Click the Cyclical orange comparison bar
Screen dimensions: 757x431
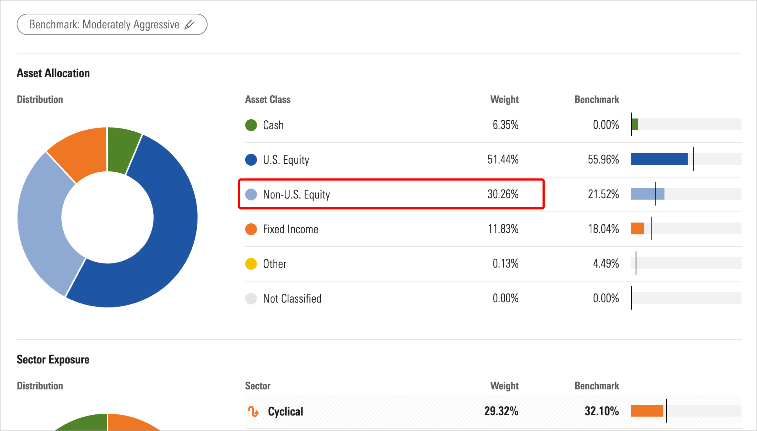(x=647, y=411)
